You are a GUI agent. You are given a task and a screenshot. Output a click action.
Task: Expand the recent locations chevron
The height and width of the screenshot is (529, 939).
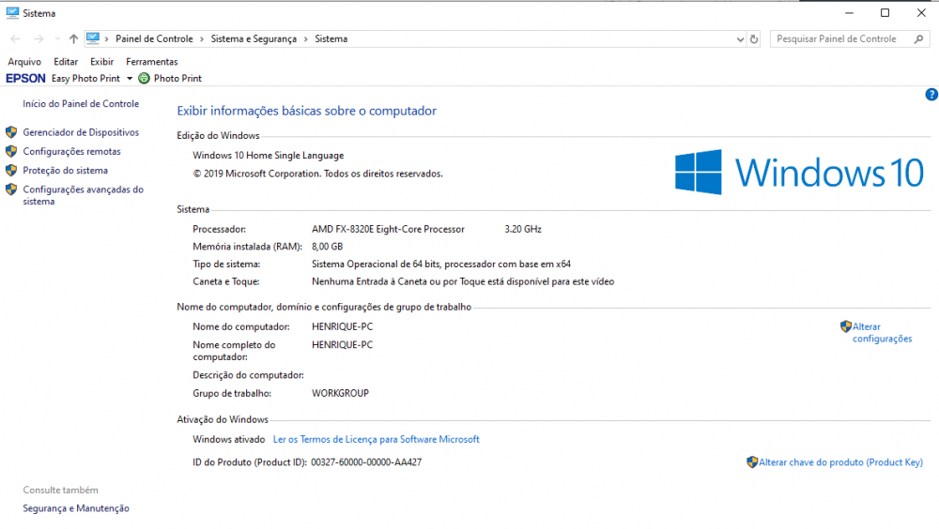point(56,39)
